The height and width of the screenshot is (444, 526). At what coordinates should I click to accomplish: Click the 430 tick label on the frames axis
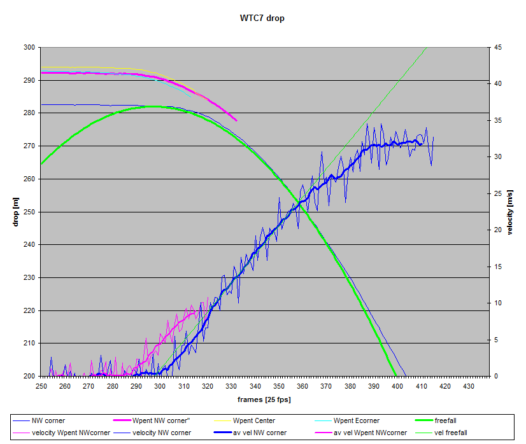point(468,385)
